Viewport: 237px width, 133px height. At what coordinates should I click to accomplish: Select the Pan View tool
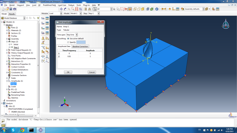click(61, 9)
